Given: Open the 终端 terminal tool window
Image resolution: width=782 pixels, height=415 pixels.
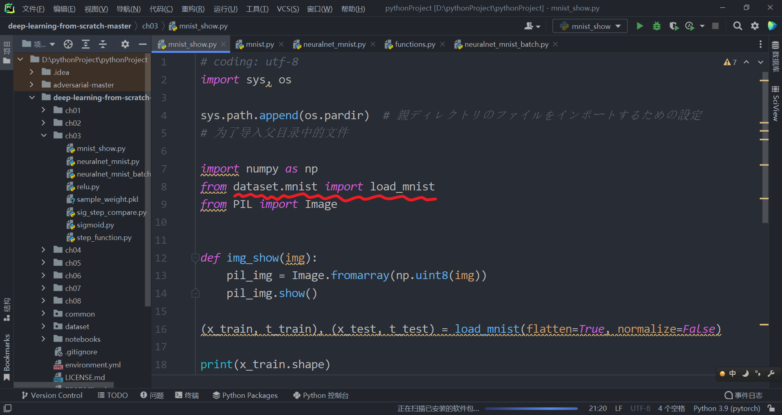Looking at the screenshot, I should [x=187, y=395].
